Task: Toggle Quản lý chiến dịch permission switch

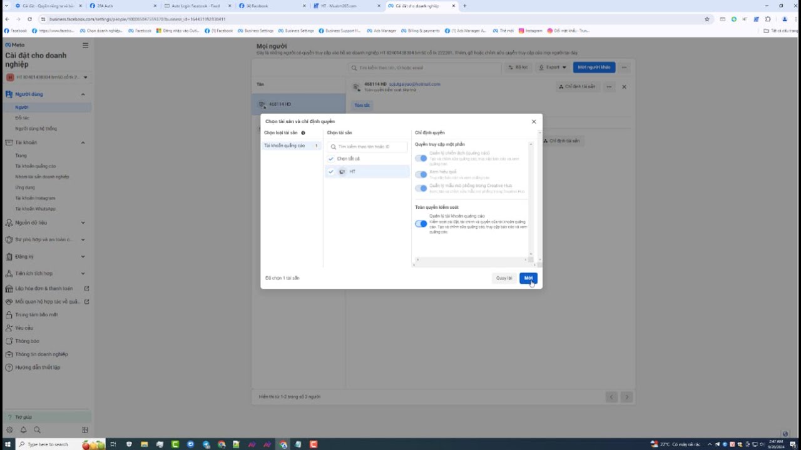Action: (x=421, y=158)
